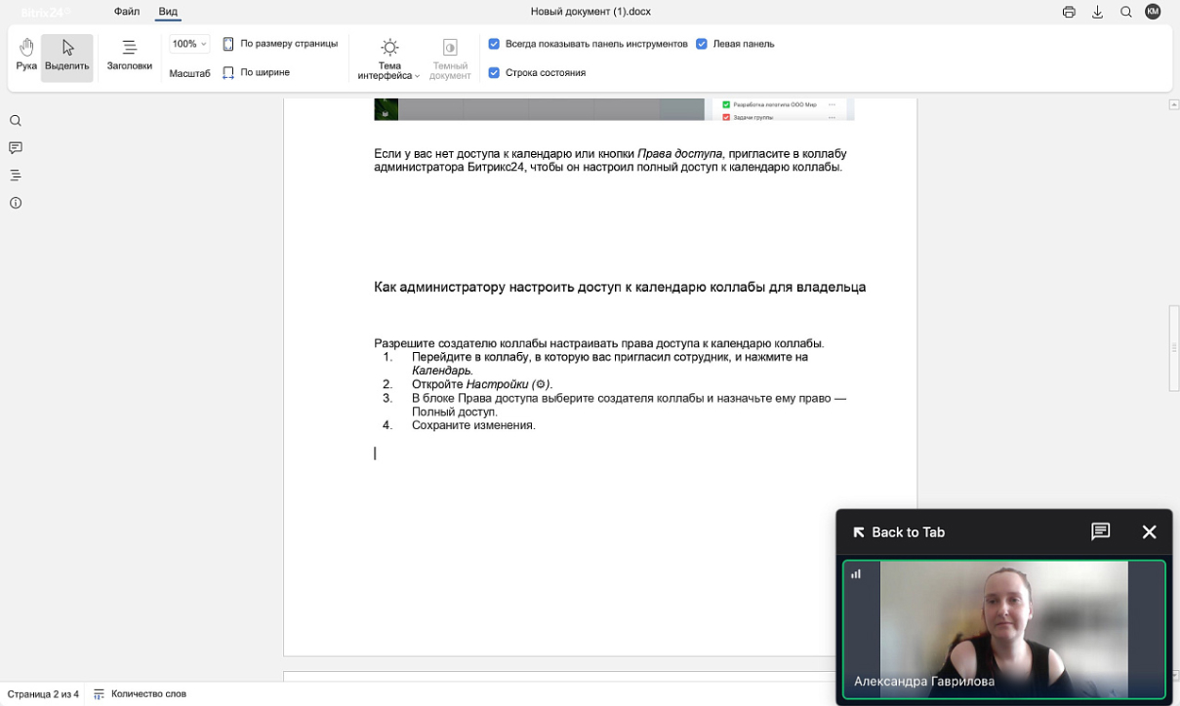
Task: Expand the 100% zoom dropdown
Action: (189, 44)
